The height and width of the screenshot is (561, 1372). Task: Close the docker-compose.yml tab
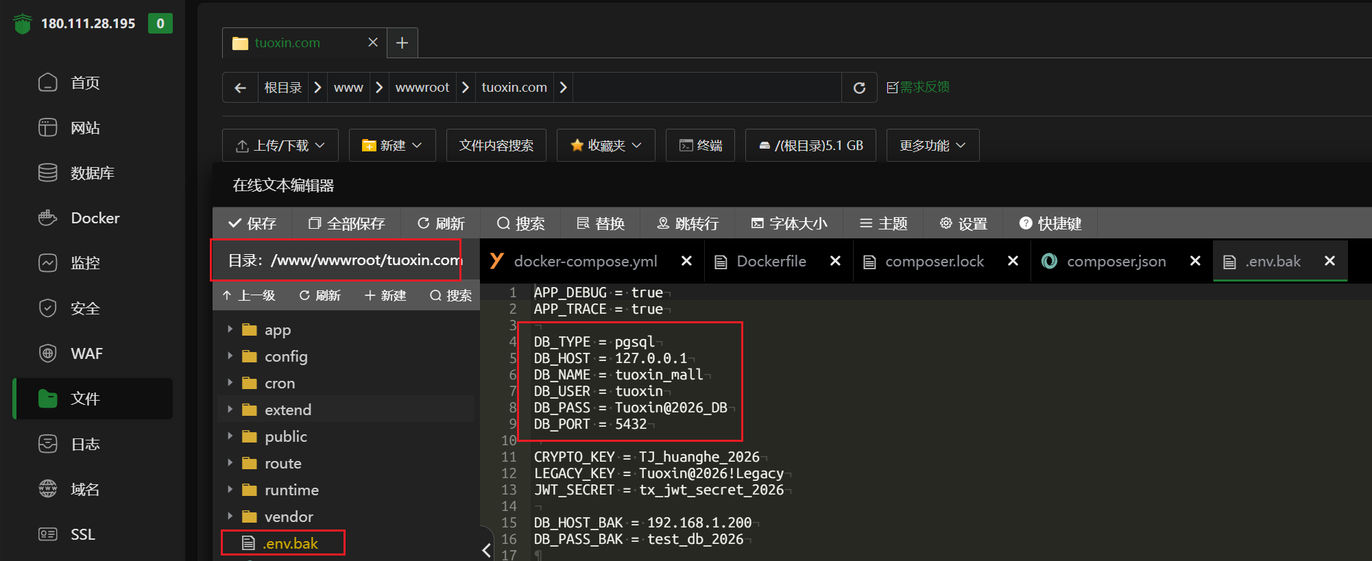tap(686, 261)
